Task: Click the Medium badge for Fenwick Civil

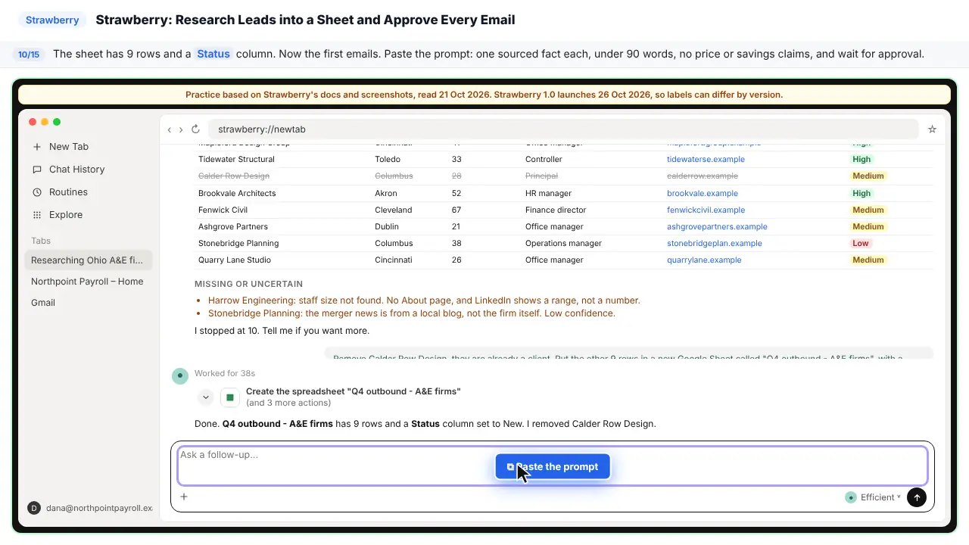Action: coord(868,210)
